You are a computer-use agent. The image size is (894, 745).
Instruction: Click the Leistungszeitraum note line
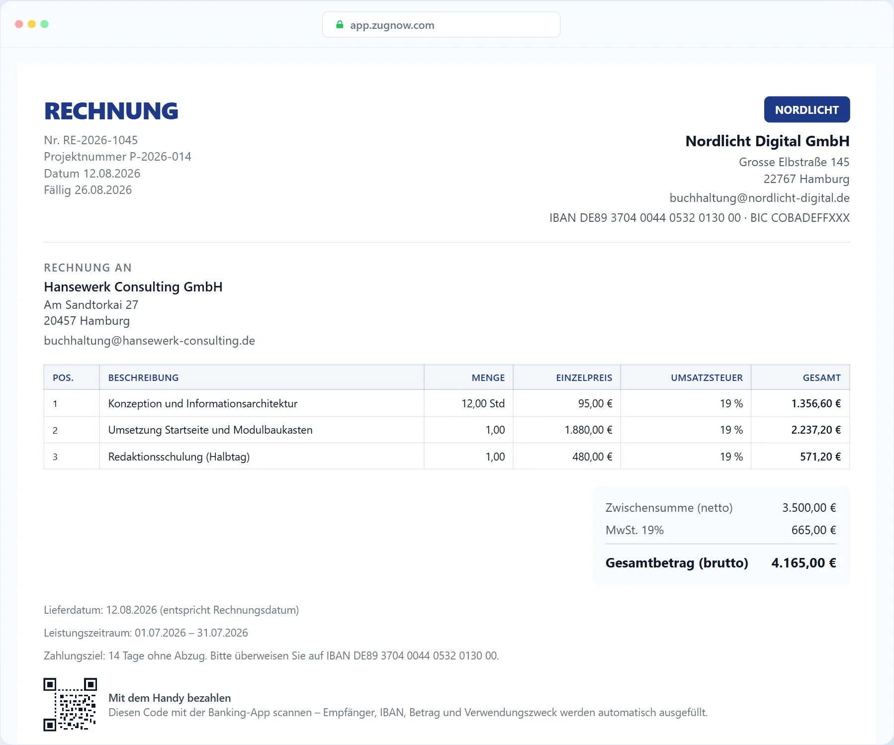(x=146, y=633)
